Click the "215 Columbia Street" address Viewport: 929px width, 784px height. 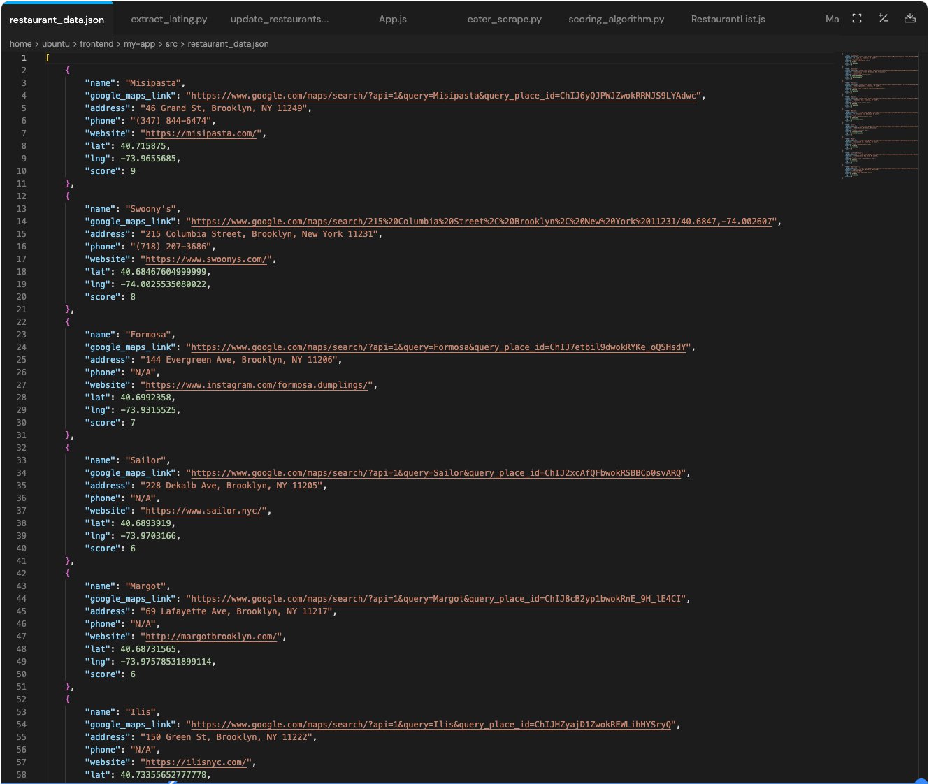(259, 234)
